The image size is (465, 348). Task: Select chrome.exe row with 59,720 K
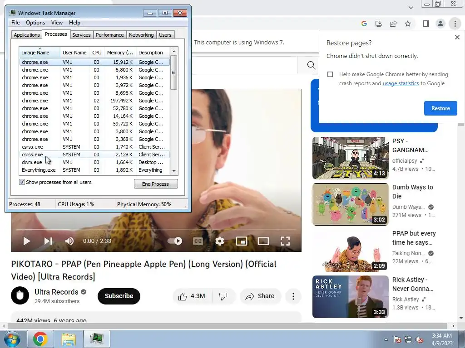(94, 124)
